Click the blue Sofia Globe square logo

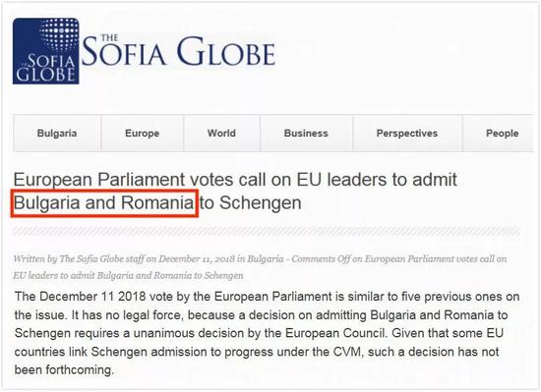tap(46, 51)
